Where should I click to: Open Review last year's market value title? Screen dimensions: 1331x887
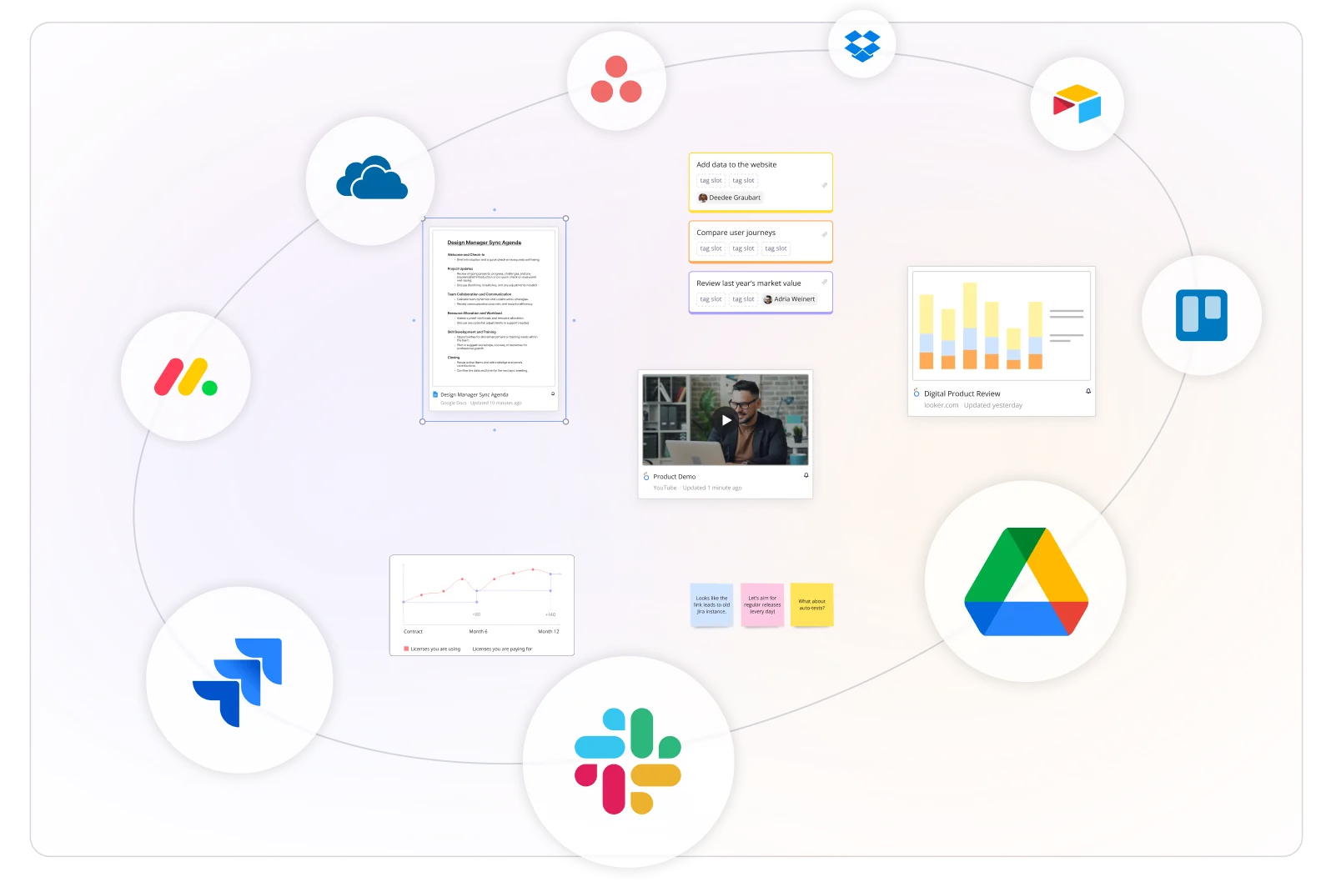pyautogui.click(x=748, y=283)
